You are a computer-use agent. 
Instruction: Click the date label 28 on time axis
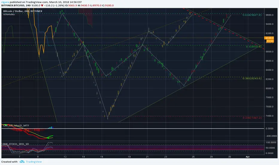click(x=211, y=157)
